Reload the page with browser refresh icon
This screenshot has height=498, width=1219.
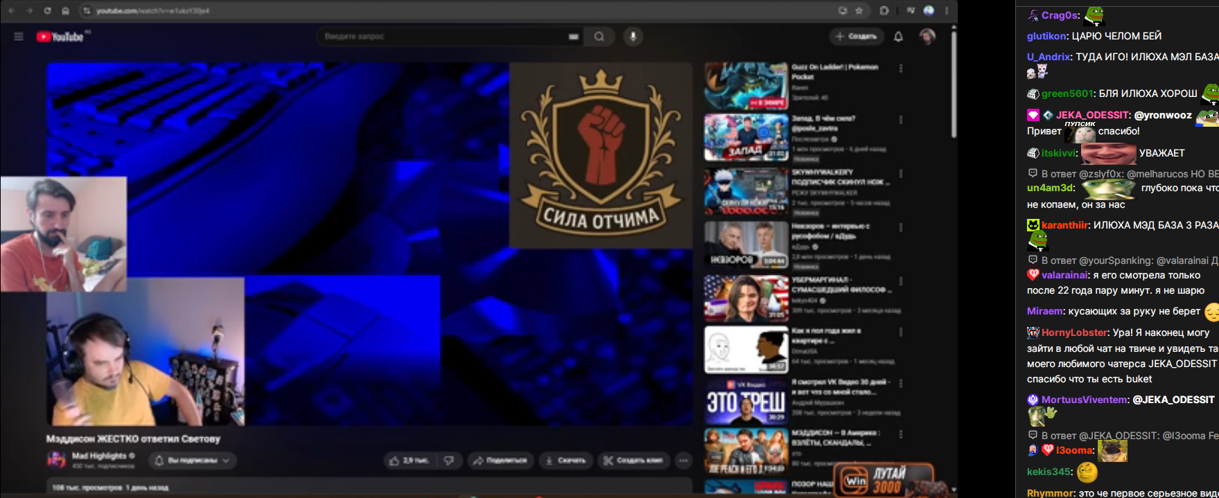point(47,10)
